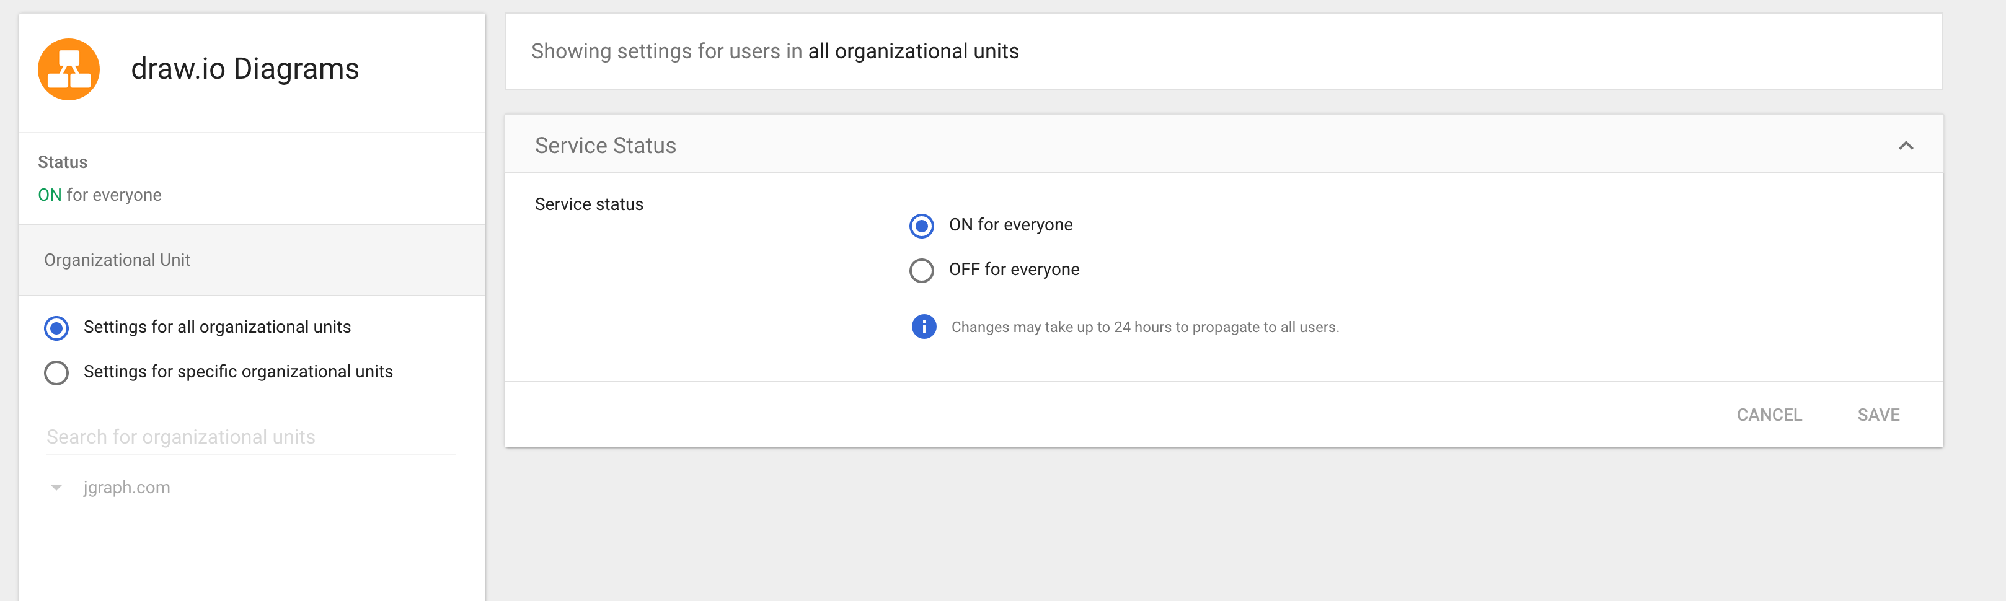
Task: Choose Settings for all organizational units
Action: pos(55,328)
